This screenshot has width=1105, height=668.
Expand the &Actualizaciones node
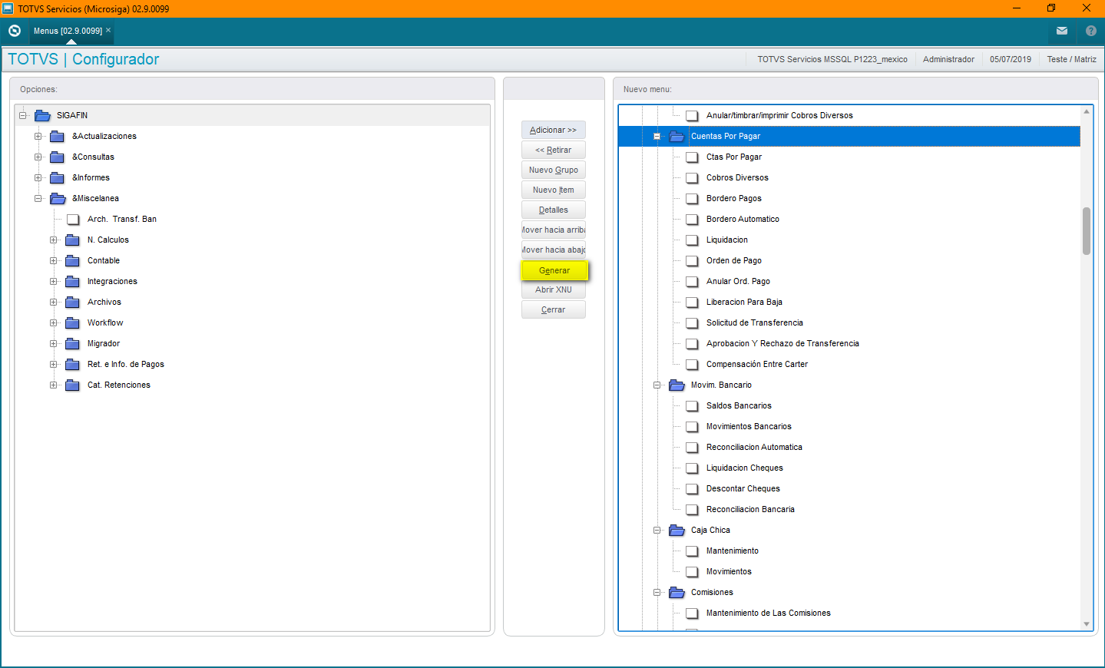coord(38,136)
